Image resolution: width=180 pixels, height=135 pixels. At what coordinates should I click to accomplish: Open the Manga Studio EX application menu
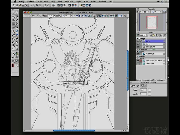[27, 1]
